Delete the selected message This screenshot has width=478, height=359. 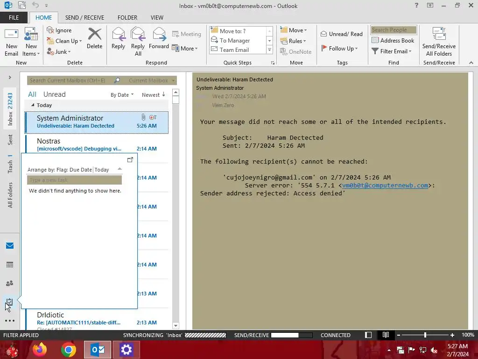click(94, 39)
